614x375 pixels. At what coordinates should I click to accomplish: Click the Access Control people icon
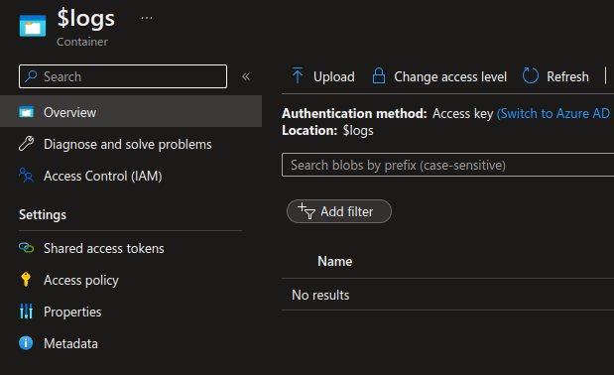pyautogui.click(x=26, y=176)
